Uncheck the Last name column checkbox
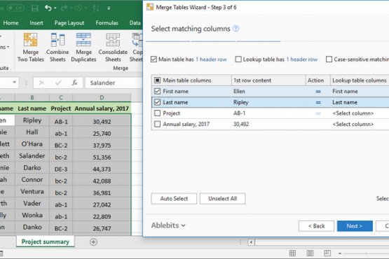Viewport: 389px width, 259px height. coord(157,102)
